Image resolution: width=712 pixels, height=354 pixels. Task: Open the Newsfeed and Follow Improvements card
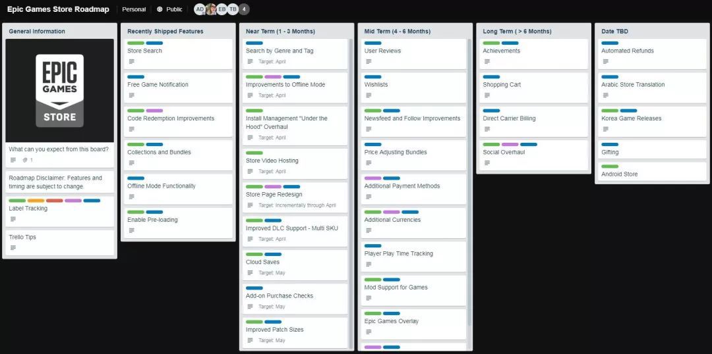[413, 122]
